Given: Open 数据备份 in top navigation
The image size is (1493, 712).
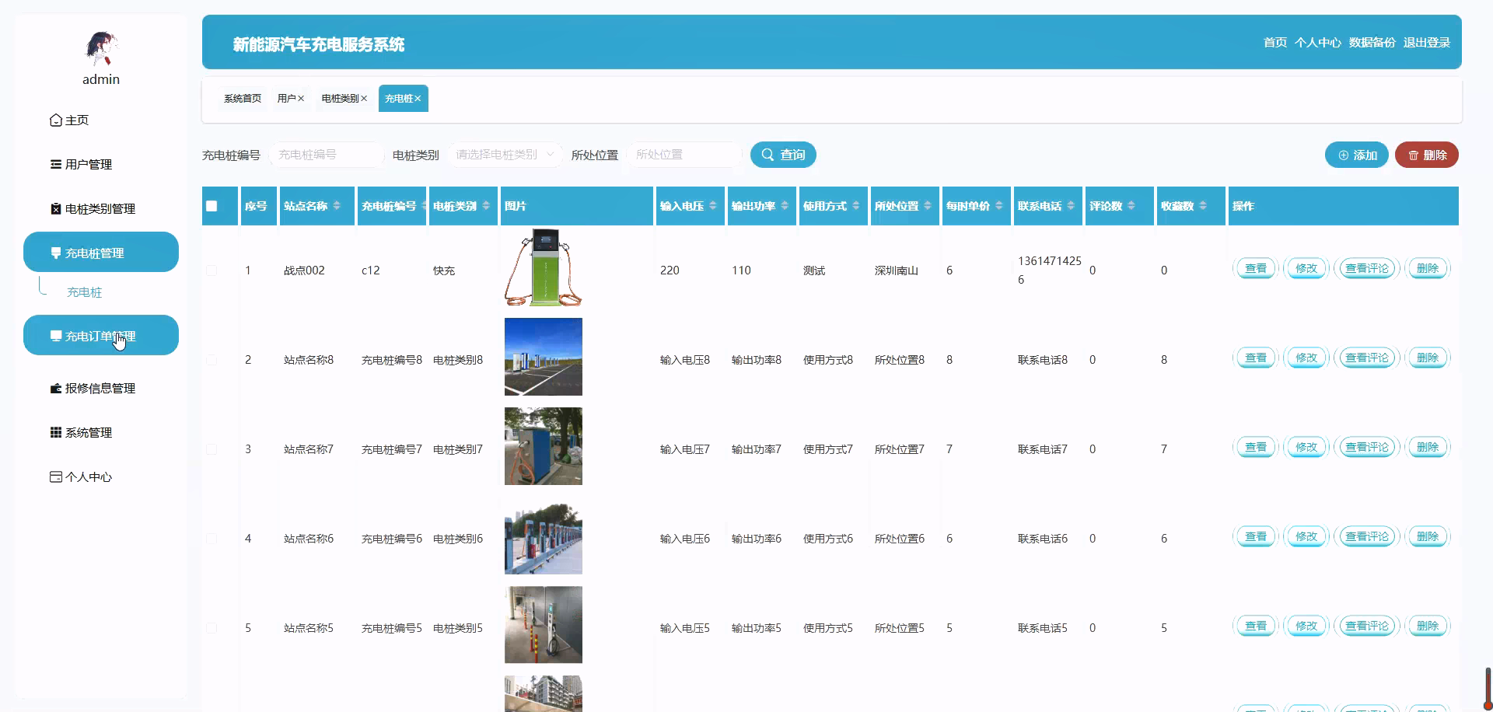Looking at the screenshot, I should 1372,43.
